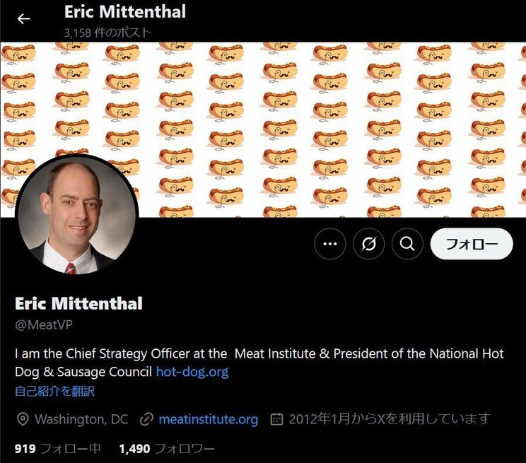Translate bio via 自己紹介を翻訳

(x=54, y=391)
